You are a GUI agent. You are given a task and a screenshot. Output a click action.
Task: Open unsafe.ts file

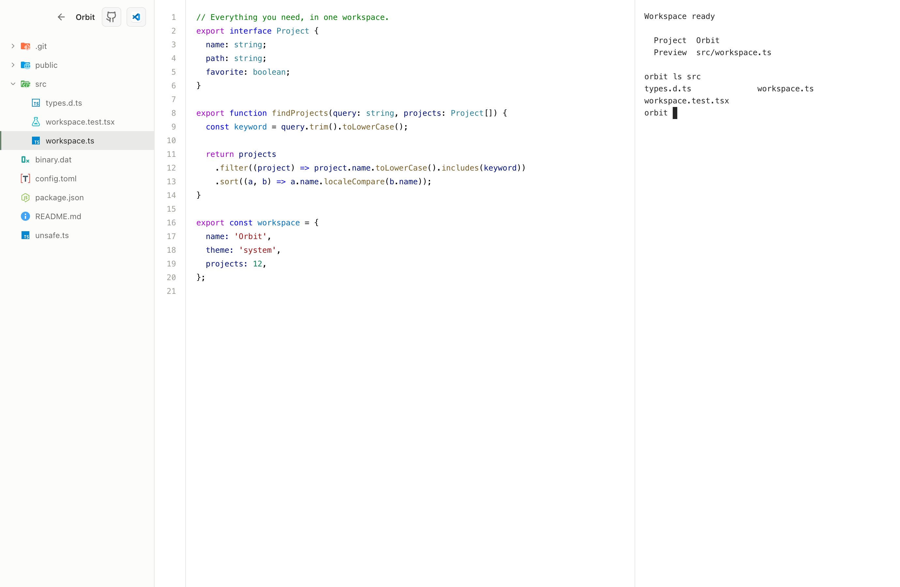point(77,235)
